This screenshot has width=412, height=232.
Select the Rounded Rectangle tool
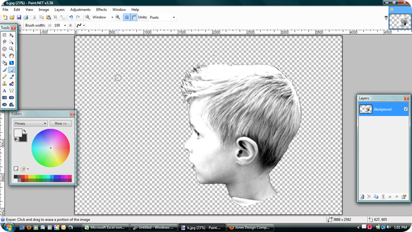(12, 97)
